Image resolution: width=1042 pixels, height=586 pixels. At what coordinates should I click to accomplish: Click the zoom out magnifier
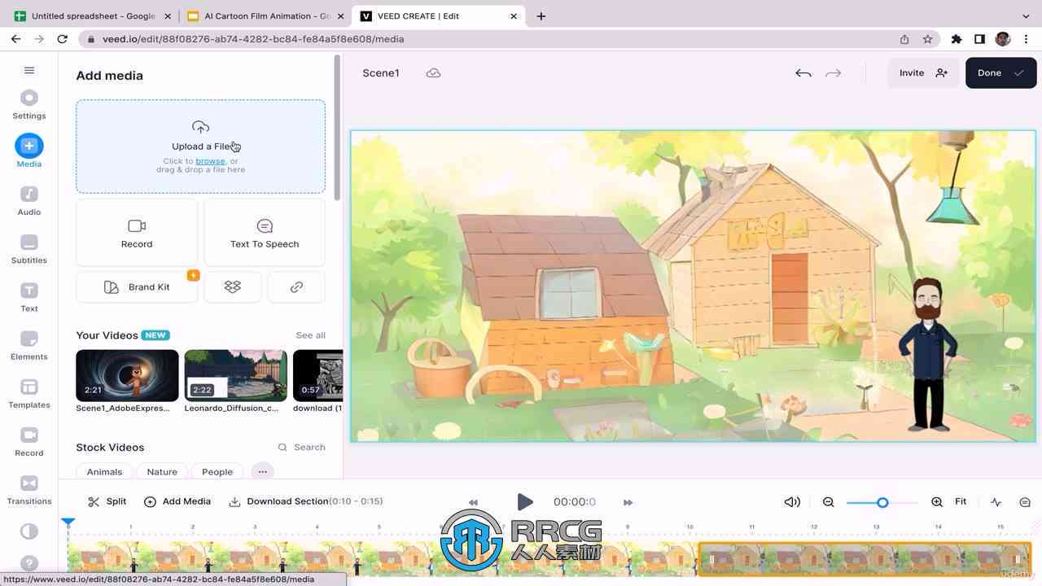[x=829, y=501]
